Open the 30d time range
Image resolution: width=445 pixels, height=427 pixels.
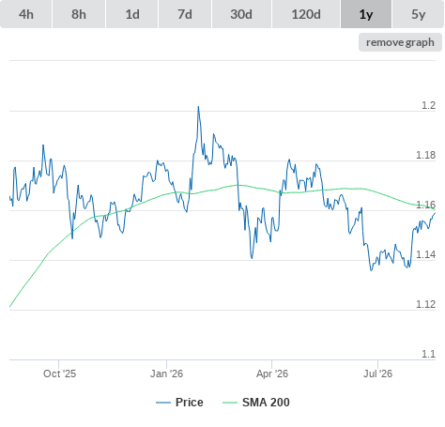click(x=242, y=14)
